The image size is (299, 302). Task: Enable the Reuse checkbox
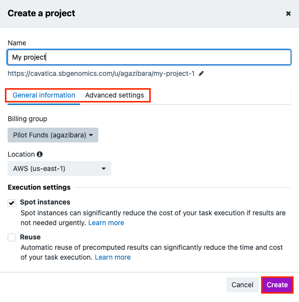coord(12,237)
